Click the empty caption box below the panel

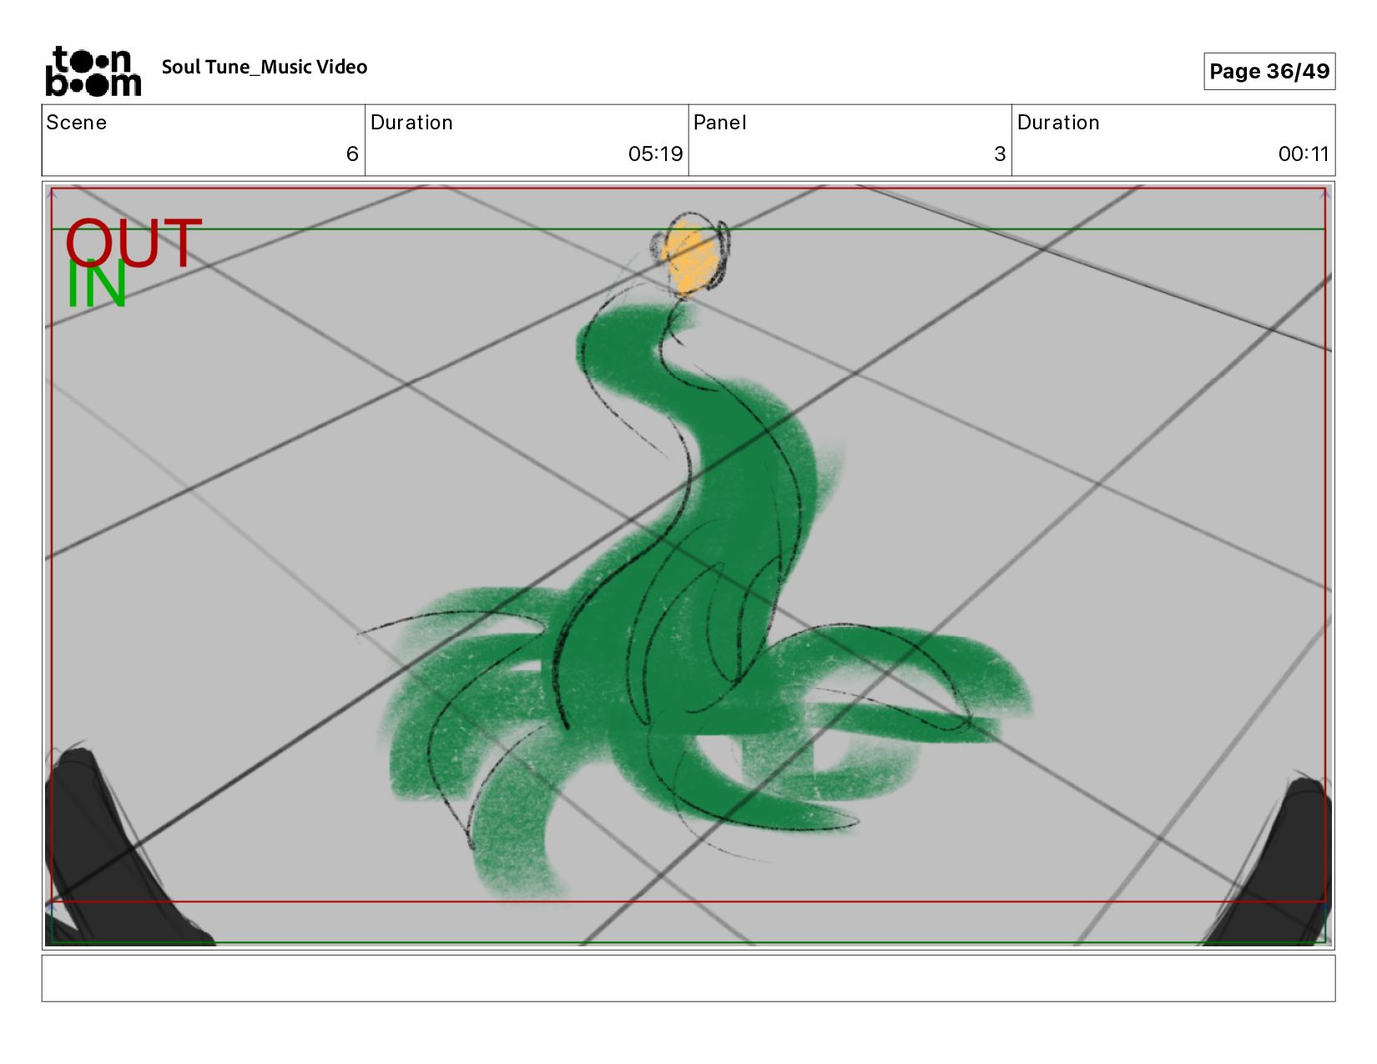pos(688,978)
